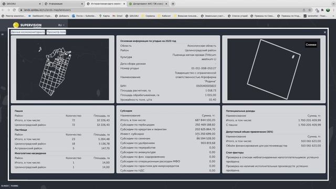Click the 'Субсидии по НДС' row
The width and height of the screenshot is (336, 189).
pyautogui.click(x=168, y=170)
